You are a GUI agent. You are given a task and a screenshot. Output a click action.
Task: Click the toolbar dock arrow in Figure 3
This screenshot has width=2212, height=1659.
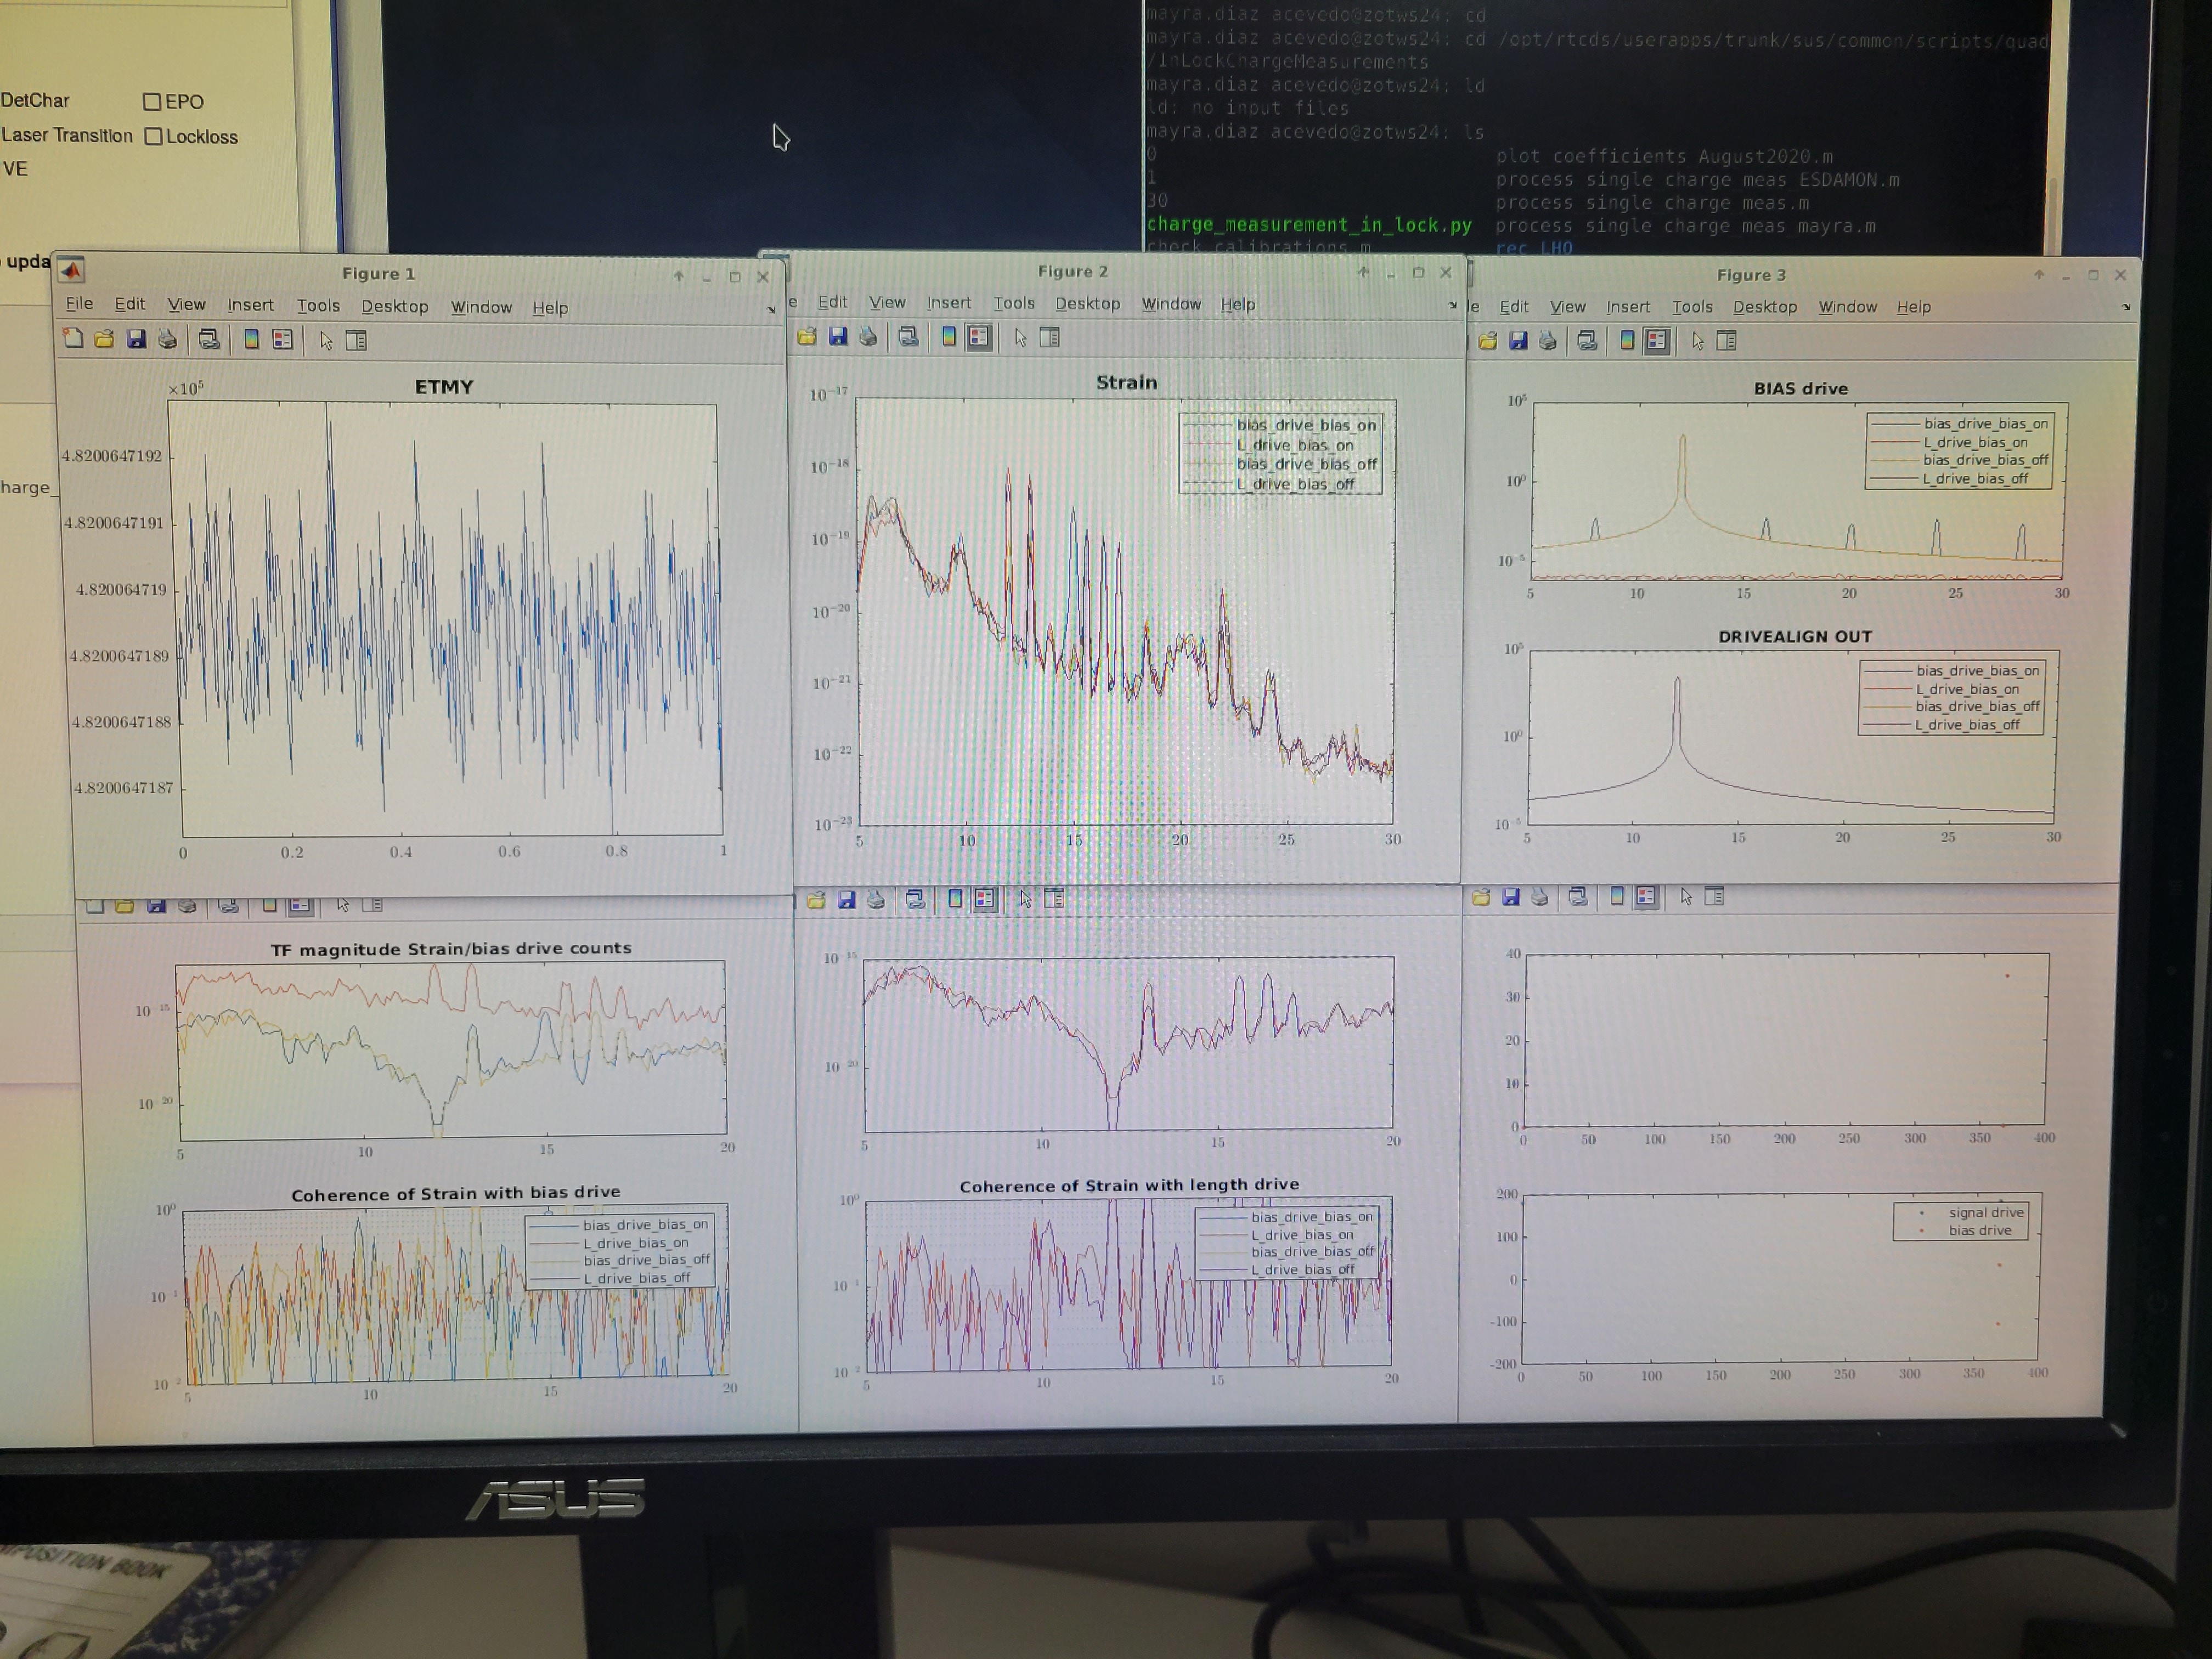click(2126, 307)
